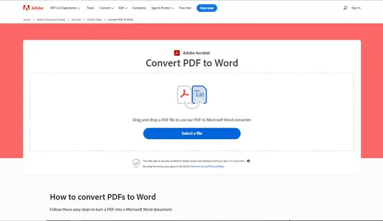Image resolution: width=383 pixels, height=221 pixels.
Task: Open the Free trial link
Action: point(185,8)
